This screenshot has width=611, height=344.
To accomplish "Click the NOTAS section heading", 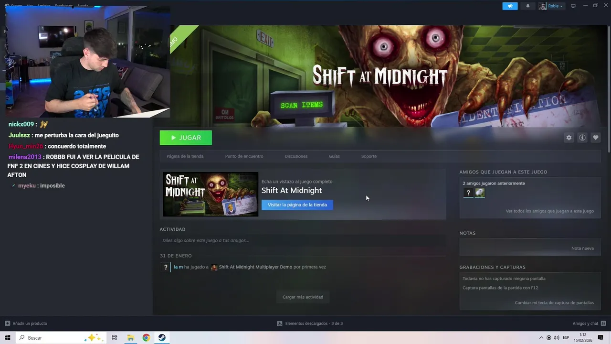I will coord(467,233).
